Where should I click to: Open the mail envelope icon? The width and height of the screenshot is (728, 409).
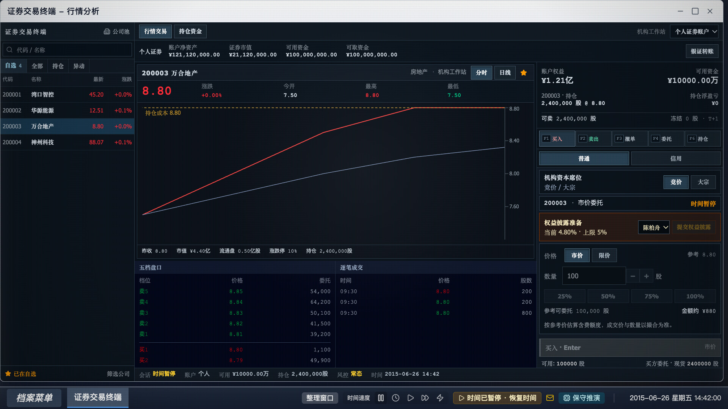550,398
